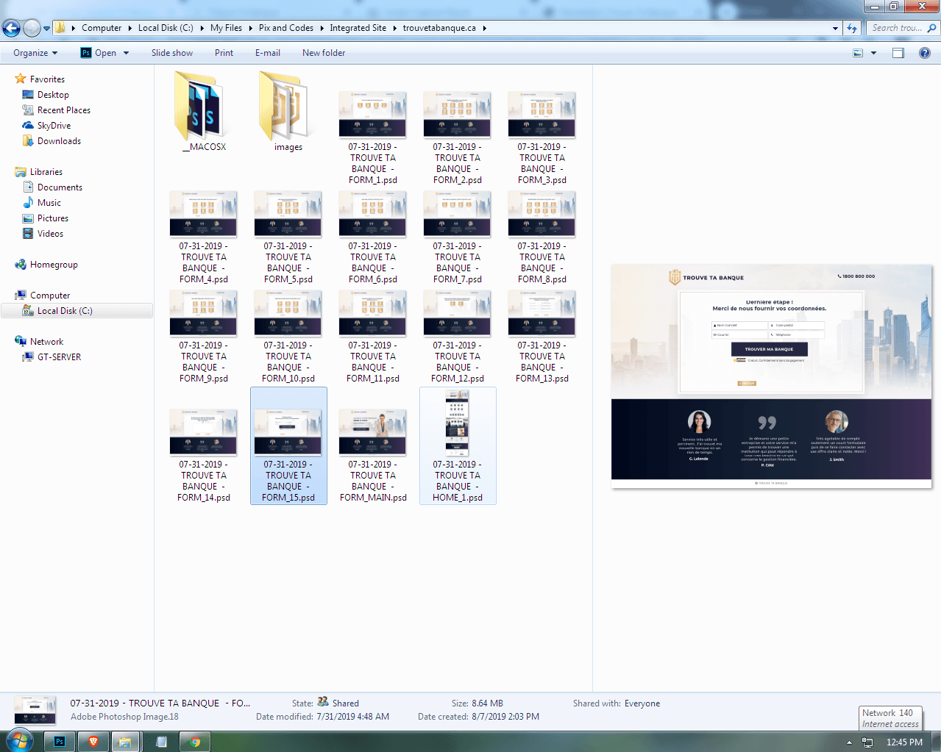The image size is (941, 752).
Task: Select the FORM_9.psd file
Action: (x=204, y=336)
